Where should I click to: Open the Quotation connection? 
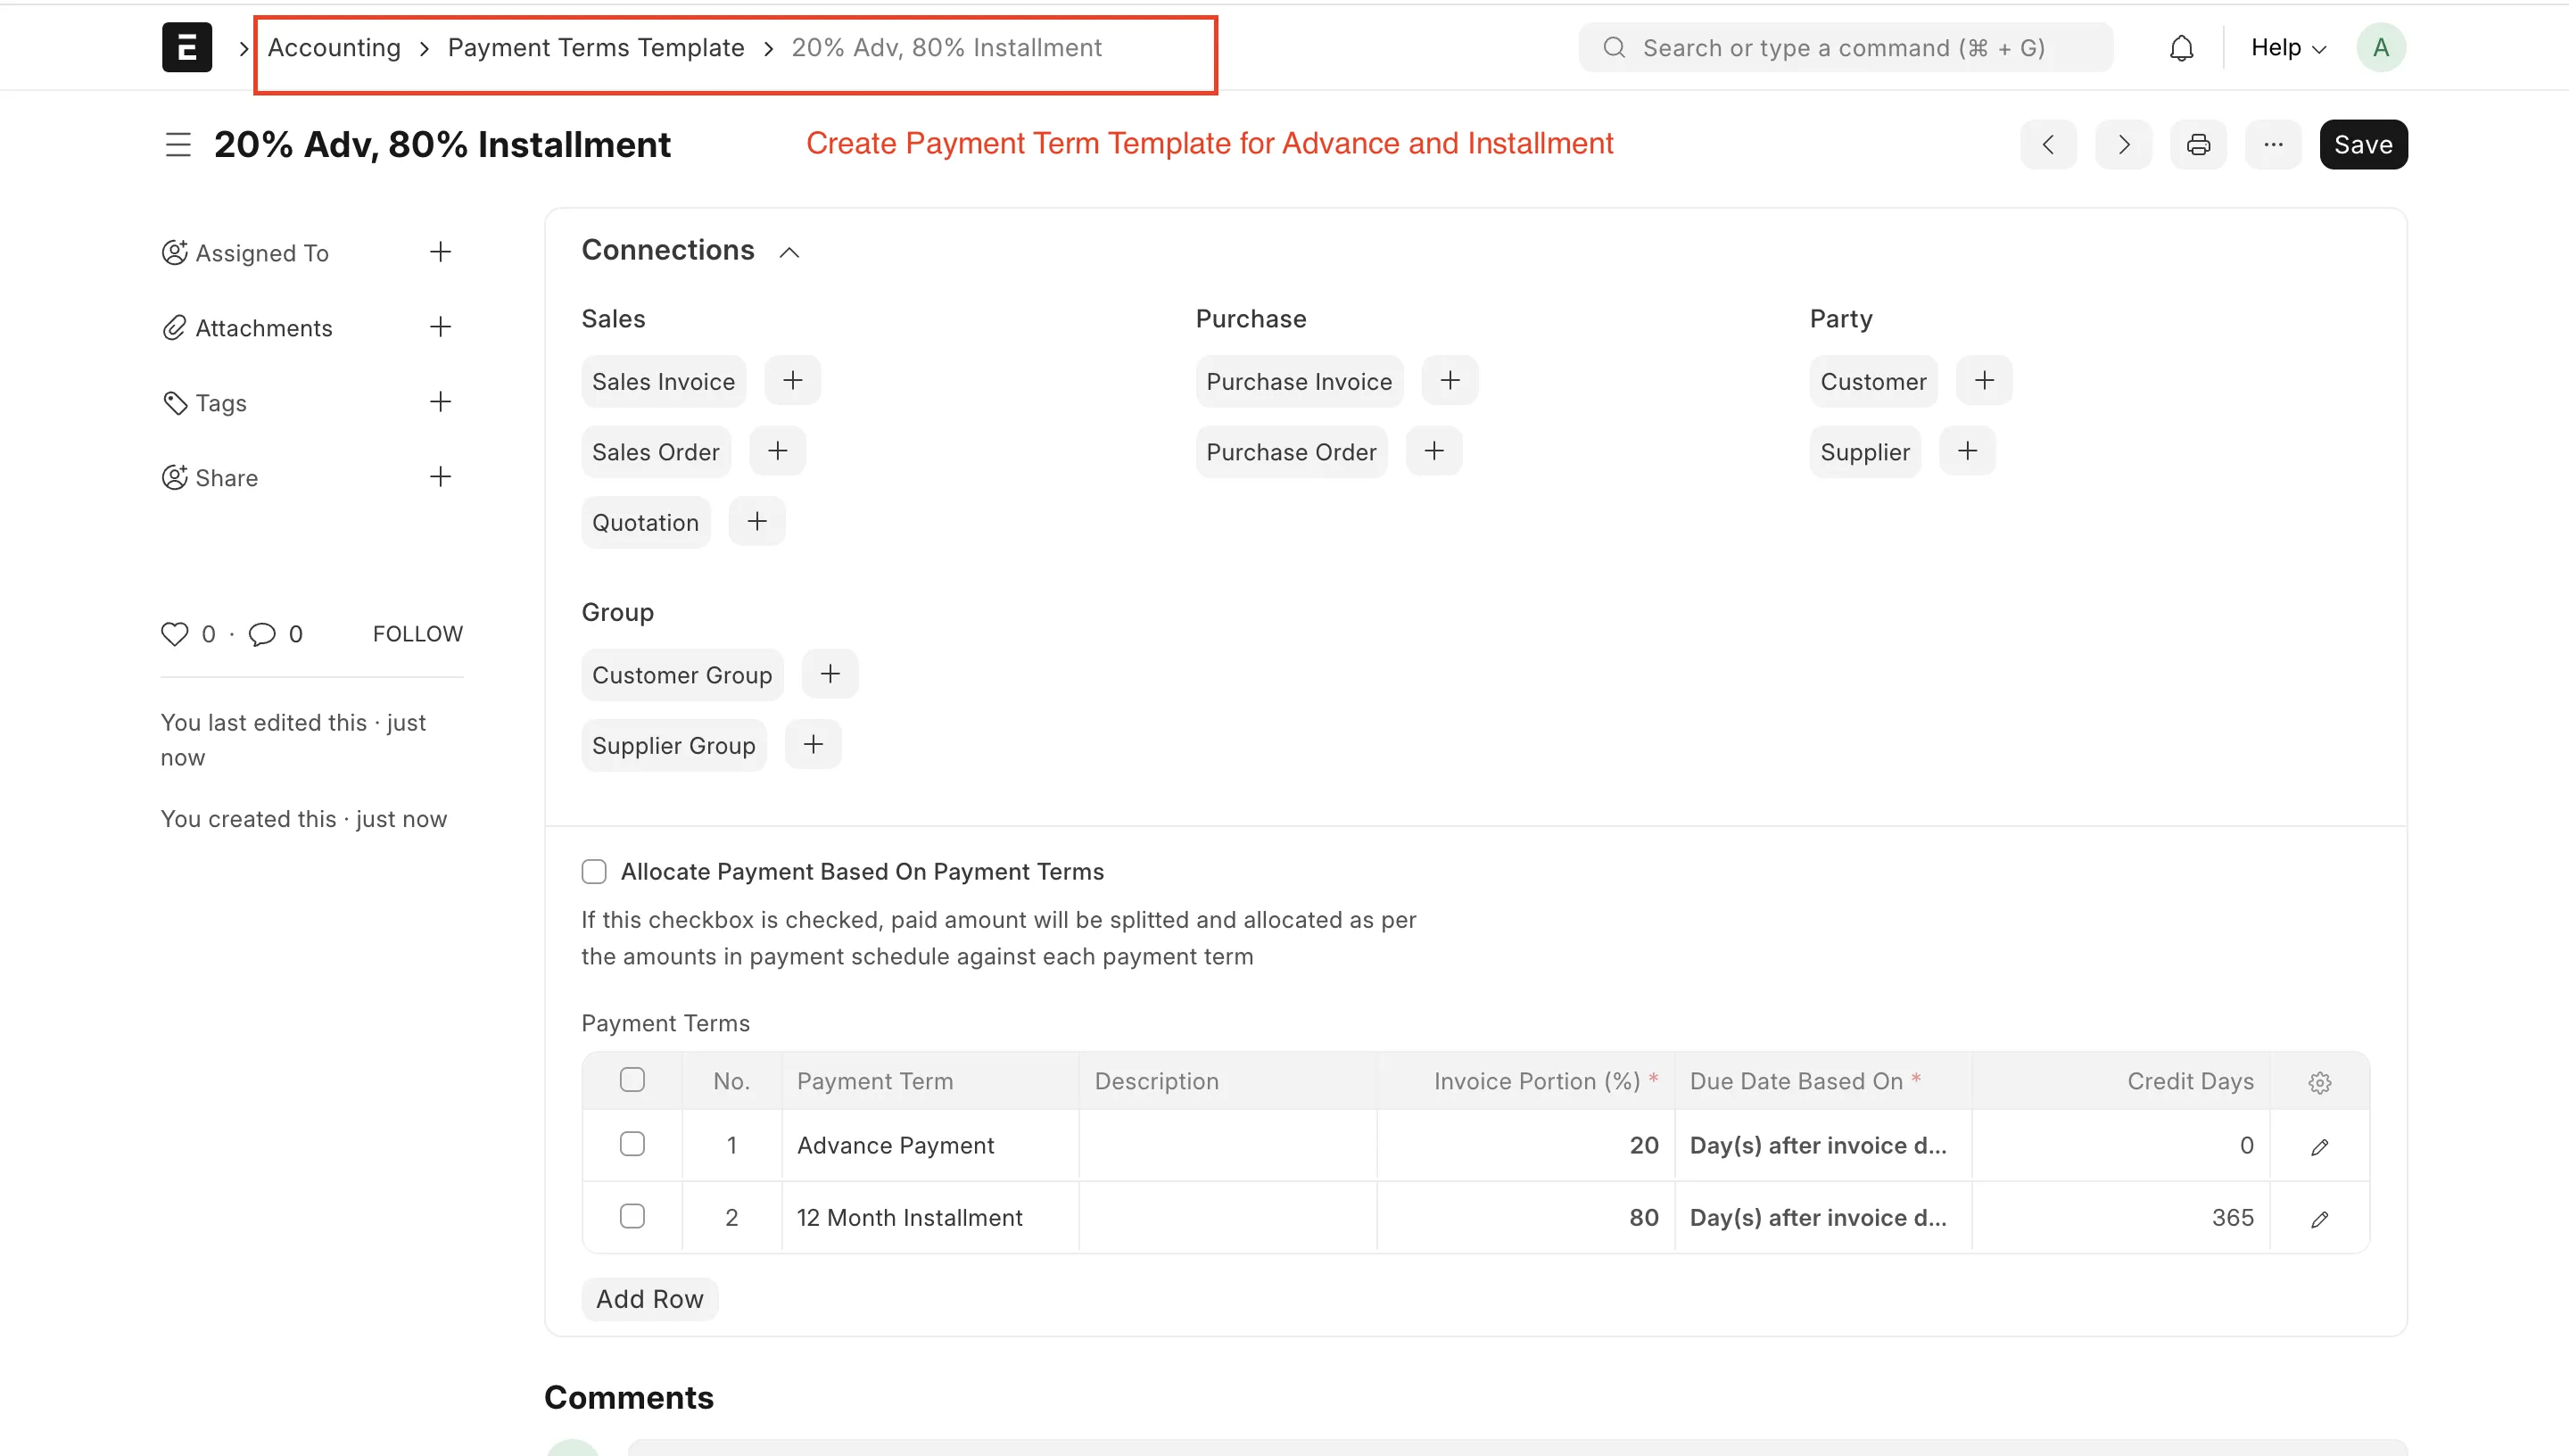[x=646, y=522]
